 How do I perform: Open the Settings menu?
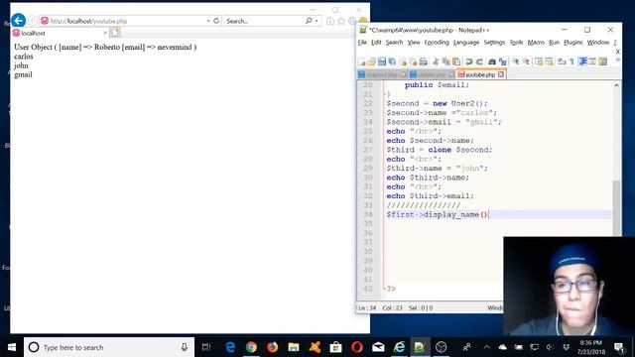pyautogui.click(x=494, y=43)
